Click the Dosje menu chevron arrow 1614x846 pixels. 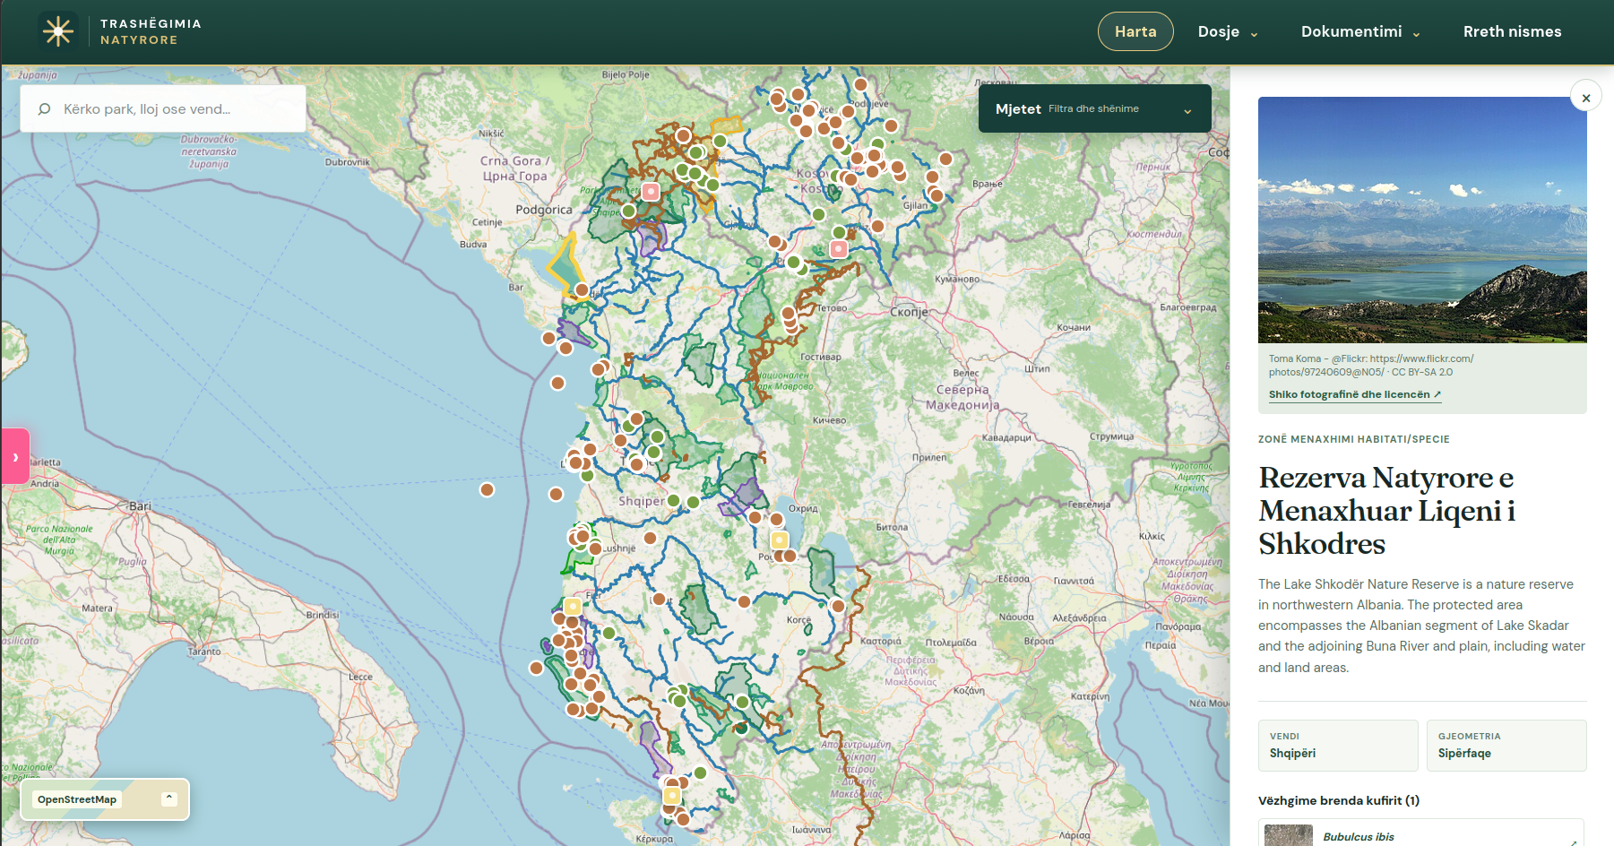click(1254, 34)
